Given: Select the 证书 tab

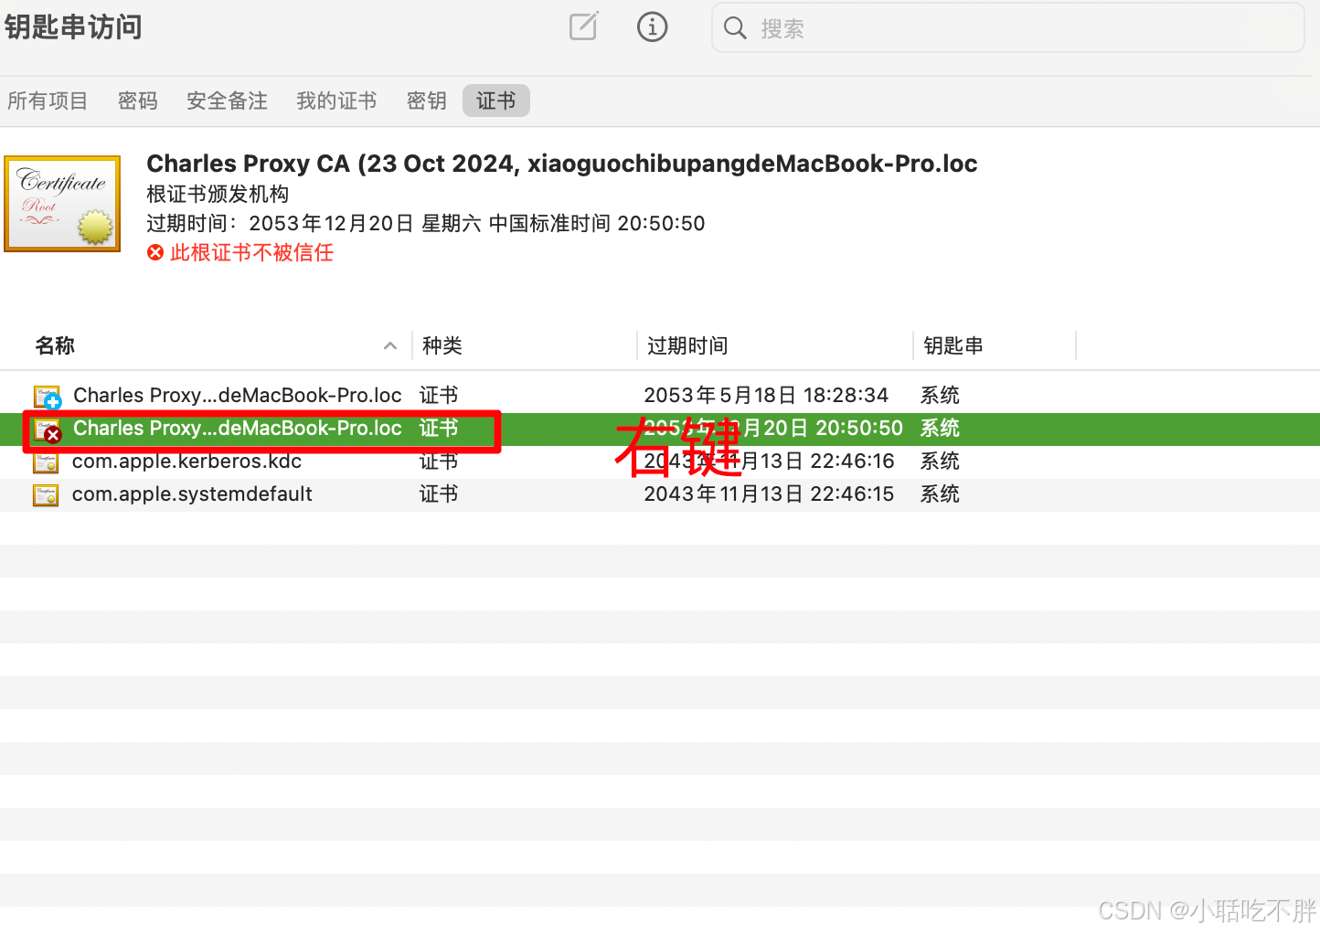Looking at the screenshot, I should coord(496,101).
